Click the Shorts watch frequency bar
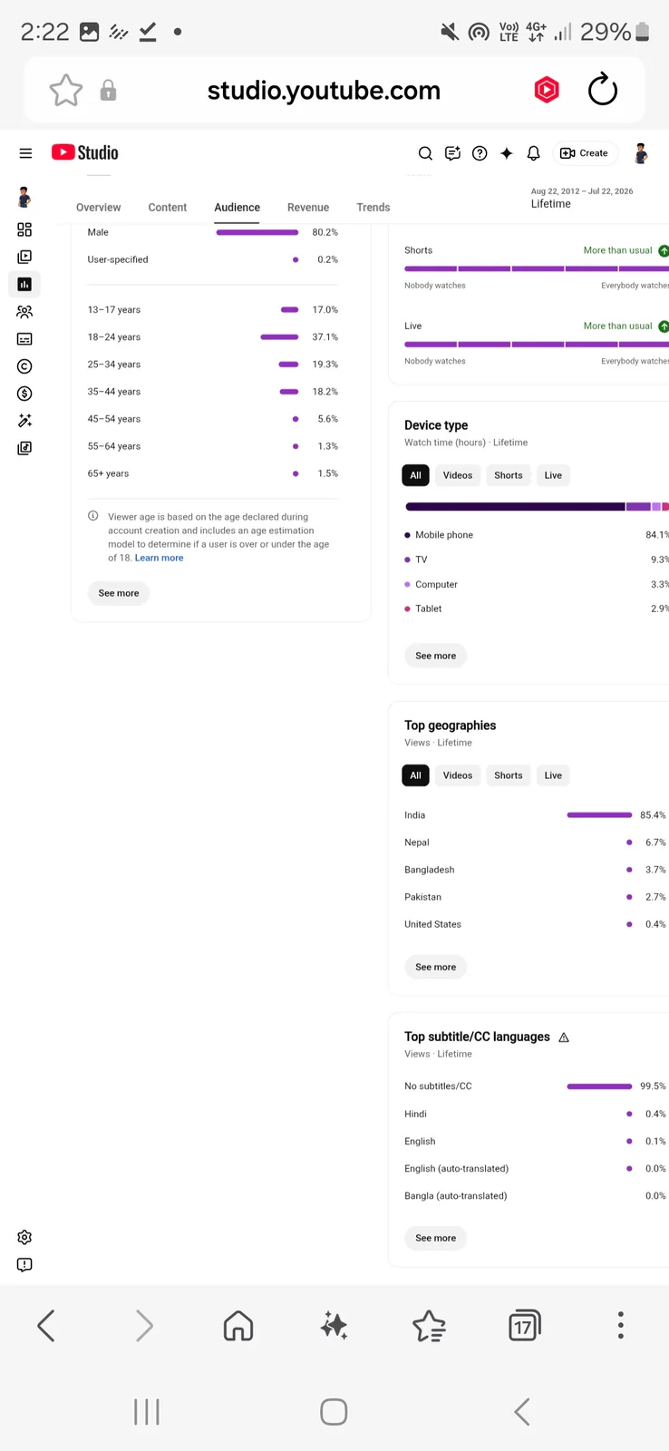 (x=537, y=268)
